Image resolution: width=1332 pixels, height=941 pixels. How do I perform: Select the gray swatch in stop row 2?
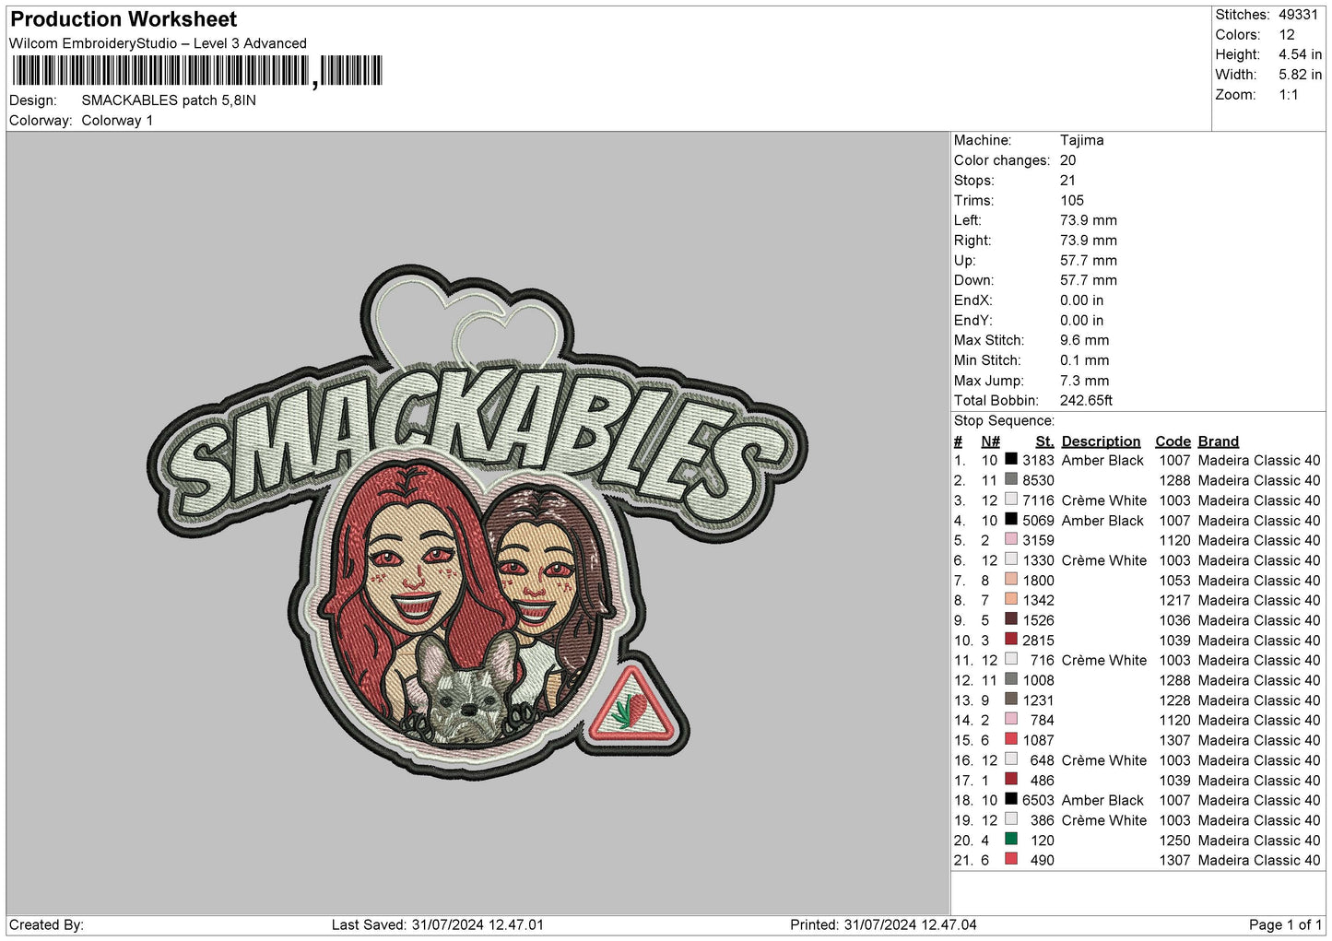[1011, 480]
